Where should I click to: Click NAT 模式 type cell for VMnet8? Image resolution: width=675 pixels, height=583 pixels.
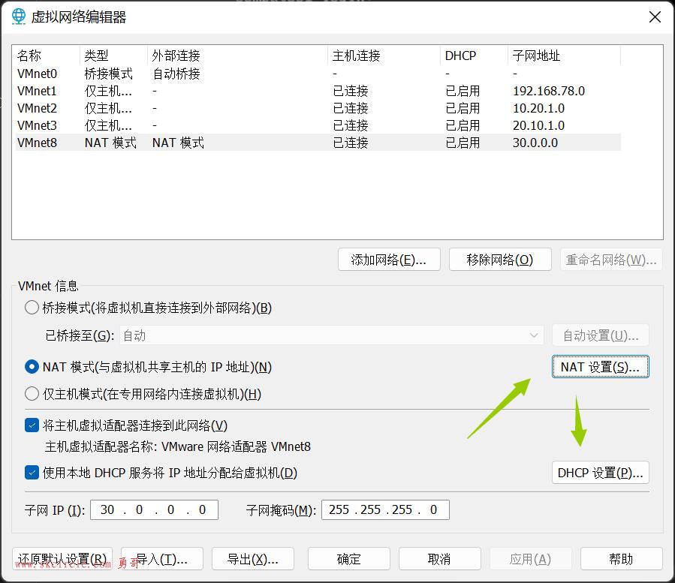(x=110, y=143)
